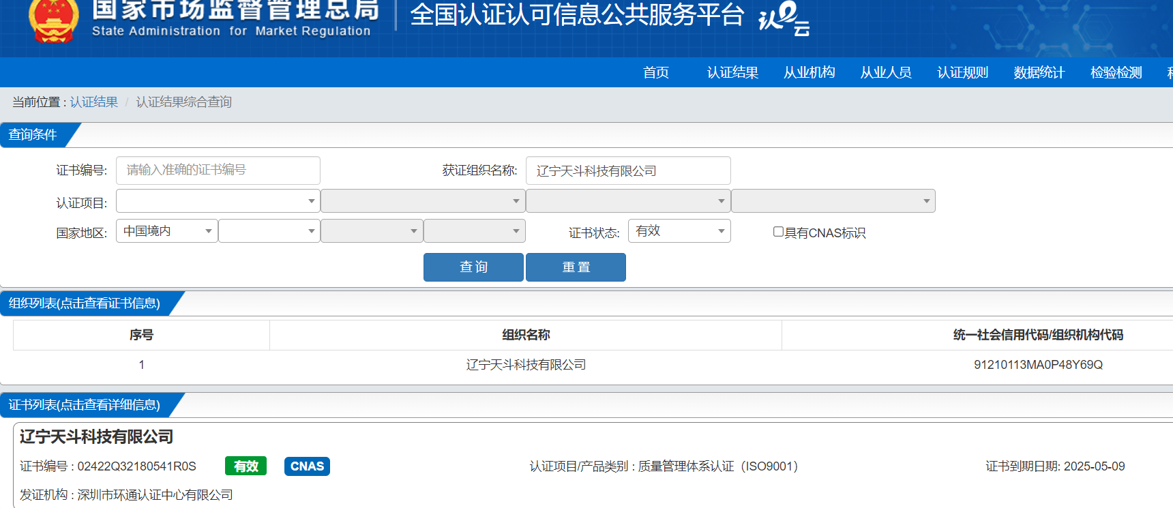Click the 统一社会信用代码/组织机构代码 header
The height and width of the screenshot is (508, 1173).
[x=1038, y=335]
